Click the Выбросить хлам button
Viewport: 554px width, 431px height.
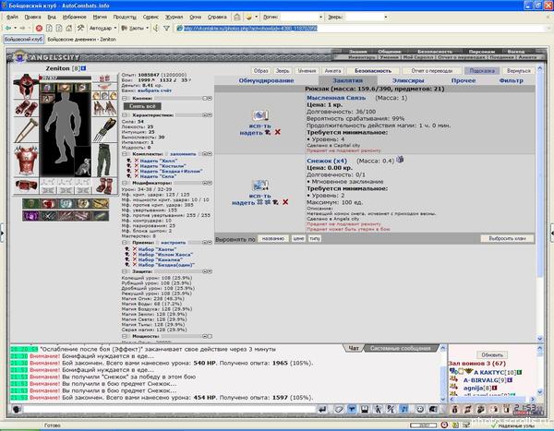507,238
